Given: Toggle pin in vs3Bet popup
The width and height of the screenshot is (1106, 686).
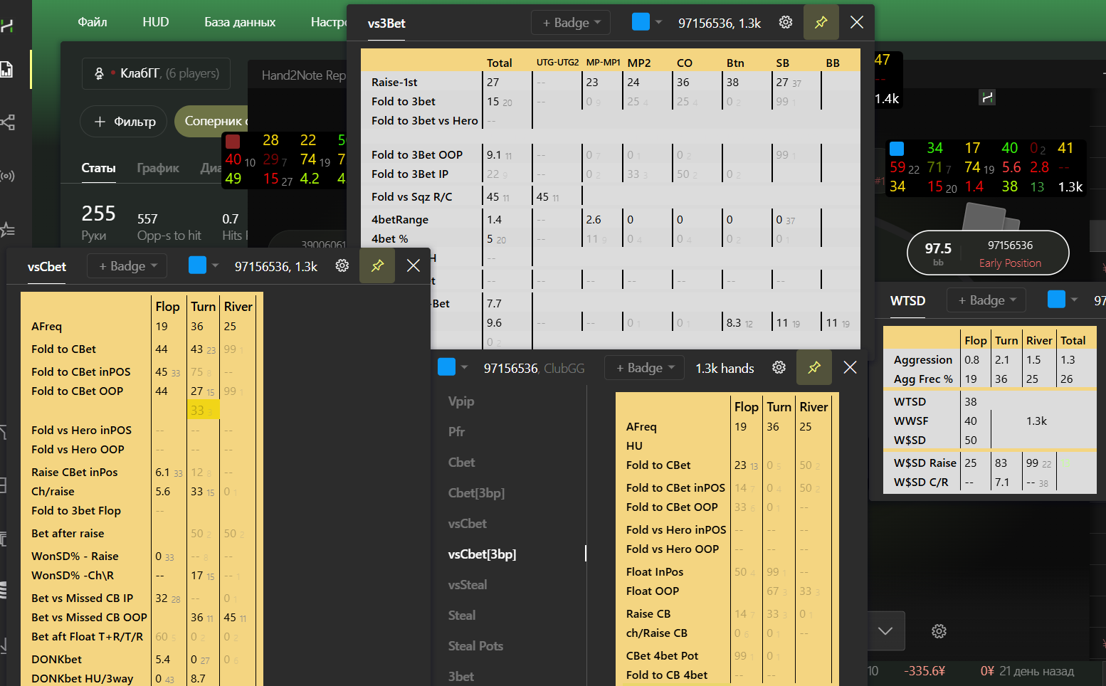Looking at the screenshot, I should [x=821, y=22].
